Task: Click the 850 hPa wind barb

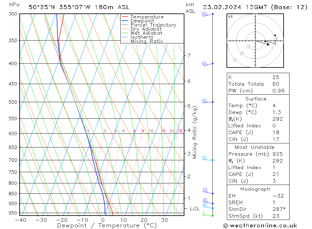Action: pyautogui.click(x=208, y=191)
